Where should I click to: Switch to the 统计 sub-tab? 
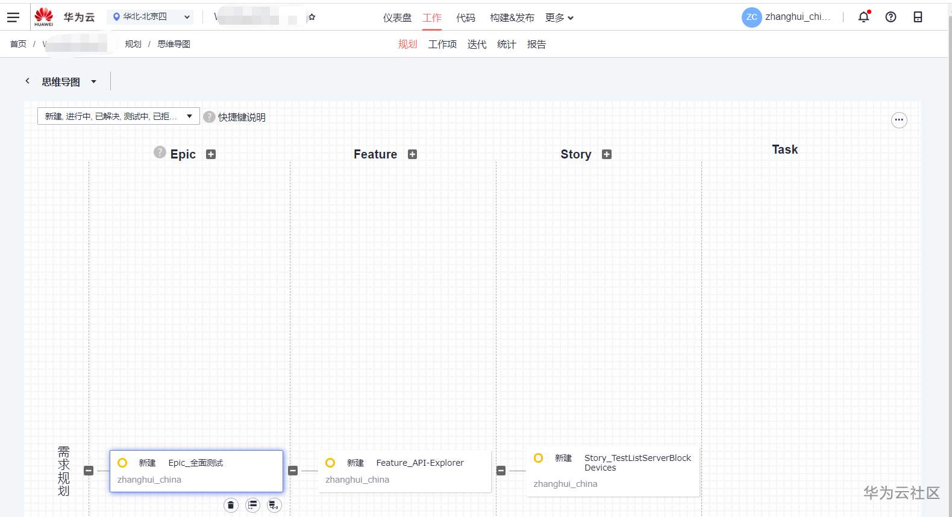507,44
